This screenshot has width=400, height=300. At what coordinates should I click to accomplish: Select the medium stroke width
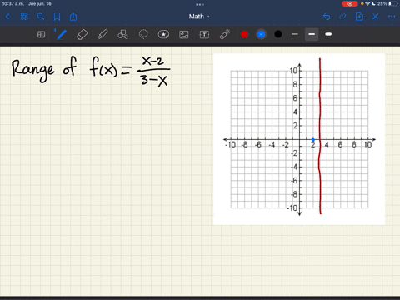pos(312,34)
